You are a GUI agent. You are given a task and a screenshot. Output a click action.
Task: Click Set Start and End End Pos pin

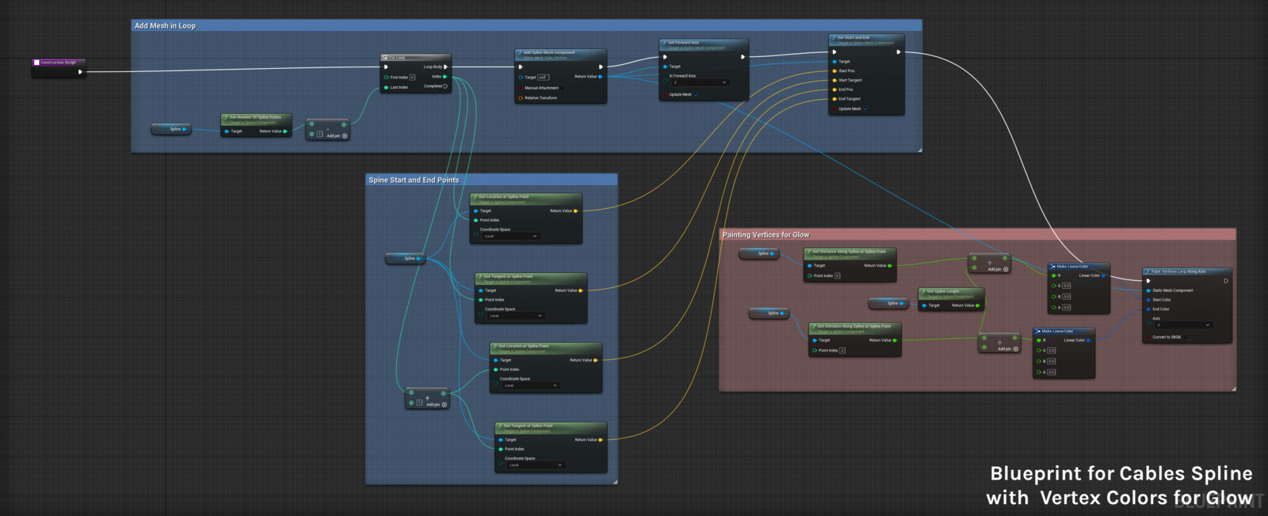835,90
